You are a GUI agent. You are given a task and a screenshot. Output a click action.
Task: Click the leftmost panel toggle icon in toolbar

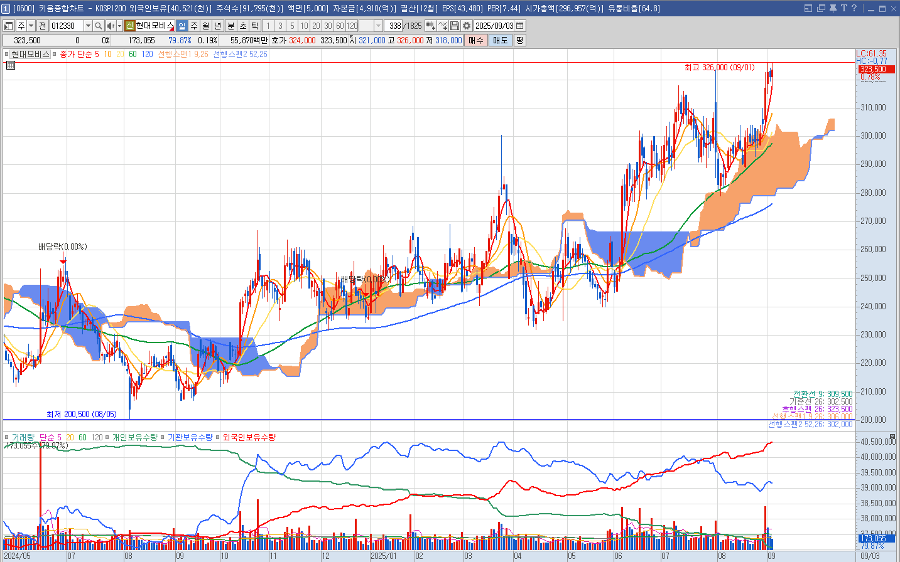pos(9,26)
